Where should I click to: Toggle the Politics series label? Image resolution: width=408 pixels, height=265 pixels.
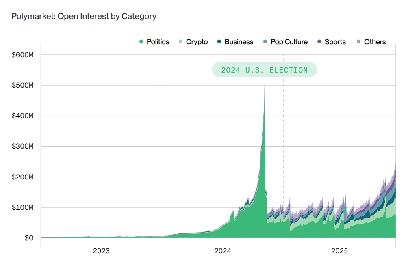pos(158,42)
